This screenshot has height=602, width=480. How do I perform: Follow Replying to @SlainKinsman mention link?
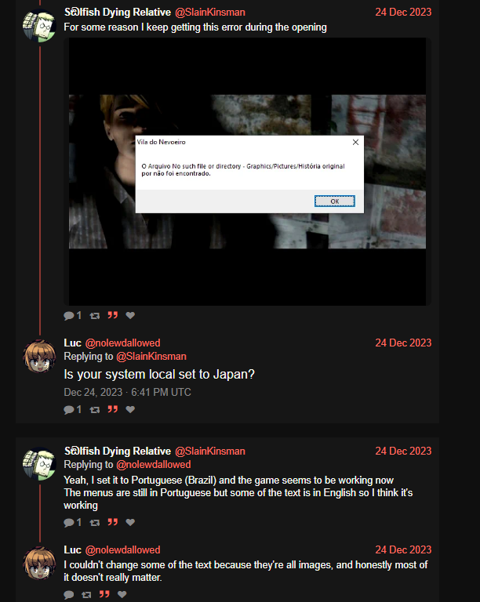point(151,357)
